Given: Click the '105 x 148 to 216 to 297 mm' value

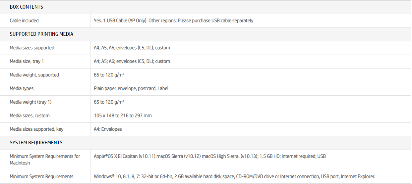Looking at the screenshot, I should coord(123,115).
